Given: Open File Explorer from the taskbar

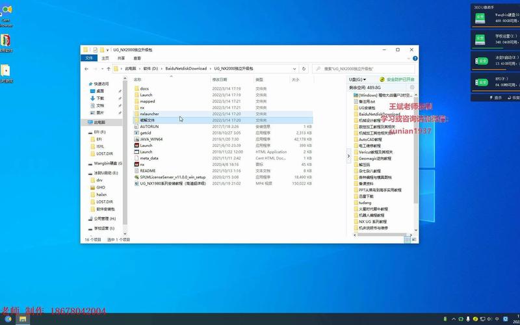Looking at the screenshot, I should (23, 319).
